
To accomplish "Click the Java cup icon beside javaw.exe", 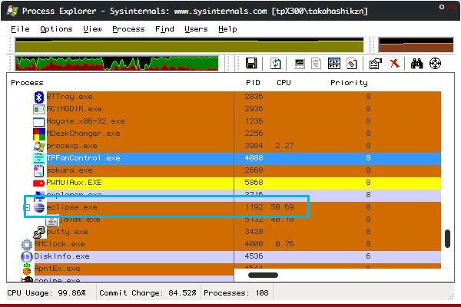I will [51, 220].
